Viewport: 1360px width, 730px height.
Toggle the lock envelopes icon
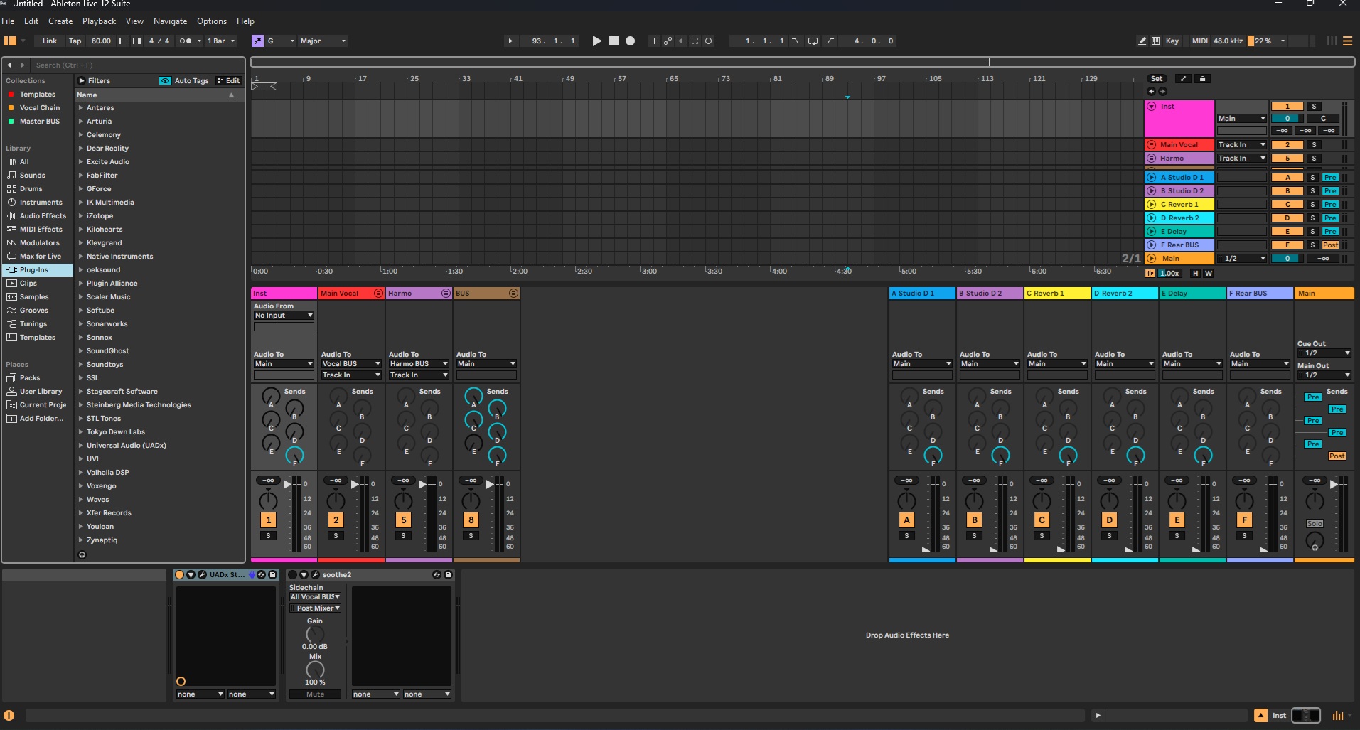(1202, 79)
